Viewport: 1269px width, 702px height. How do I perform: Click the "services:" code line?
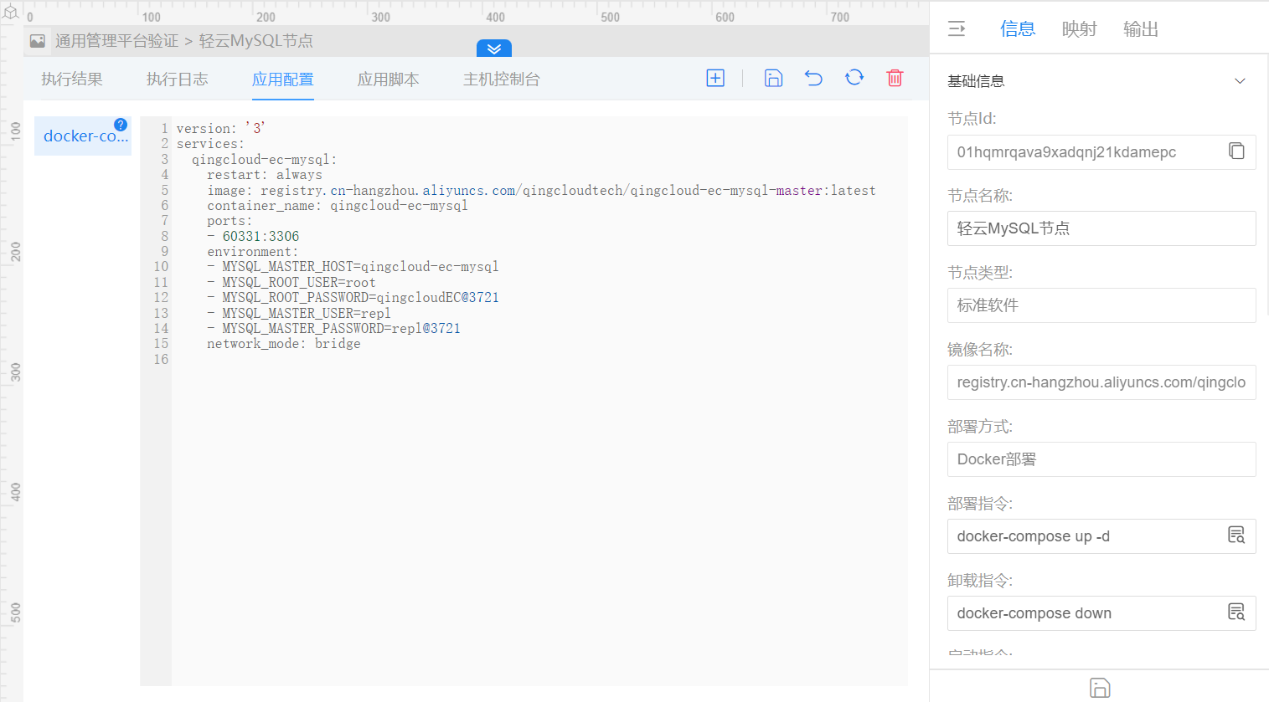pos(210,143)
